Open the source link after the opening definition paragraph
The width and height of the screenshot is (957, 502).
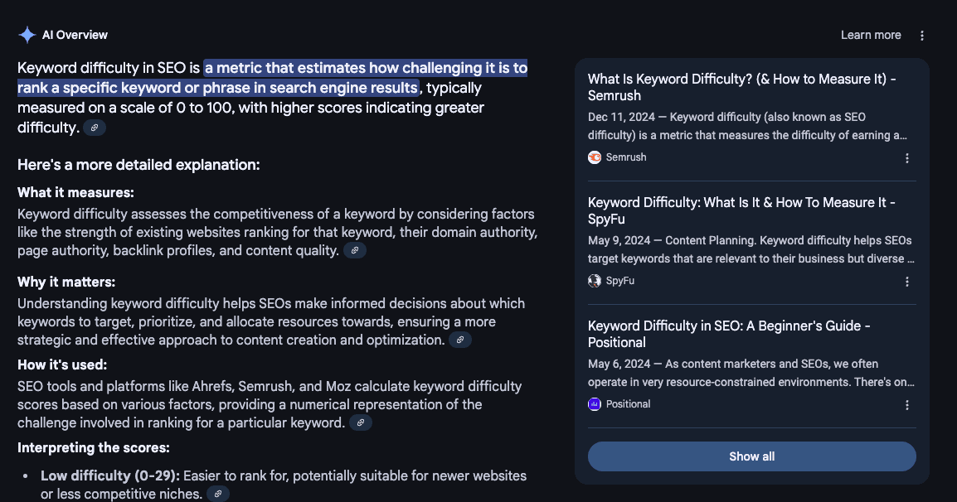pos(95,128)
